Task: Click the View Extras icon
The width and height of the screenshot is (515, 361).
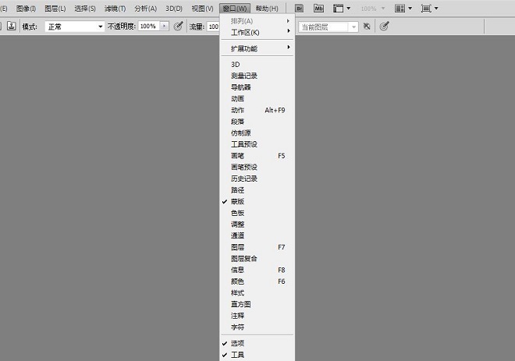Action: tap(341, 8)
